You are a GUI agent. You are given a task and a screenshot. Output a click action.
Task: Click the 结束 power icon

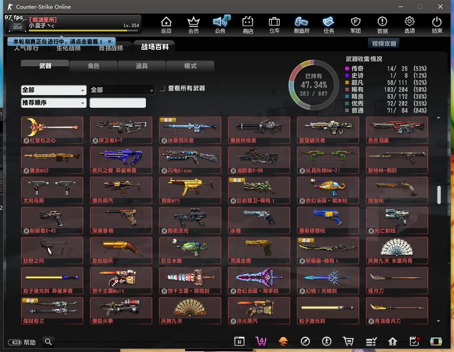(437, 24)
